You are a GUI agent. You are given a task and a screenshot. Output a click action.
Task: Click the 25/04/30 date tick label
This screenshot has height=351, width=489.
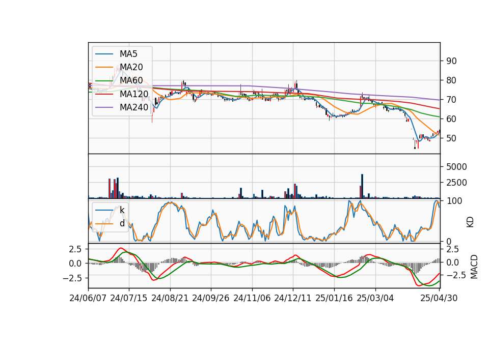tap(439, 298)
